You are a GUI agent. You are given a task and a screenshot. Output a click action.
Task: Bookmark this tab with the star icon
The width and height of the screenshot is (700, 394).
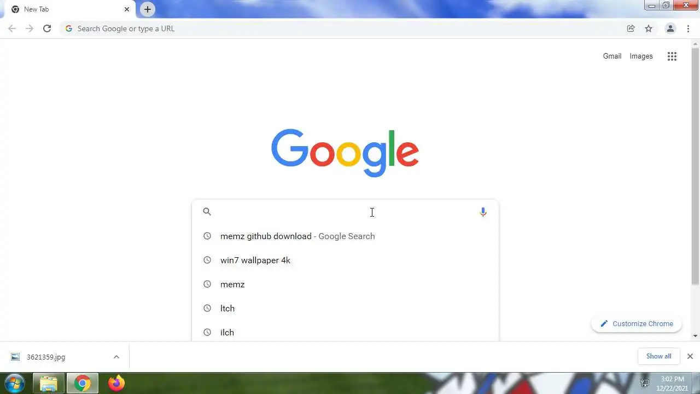(649, 28)
